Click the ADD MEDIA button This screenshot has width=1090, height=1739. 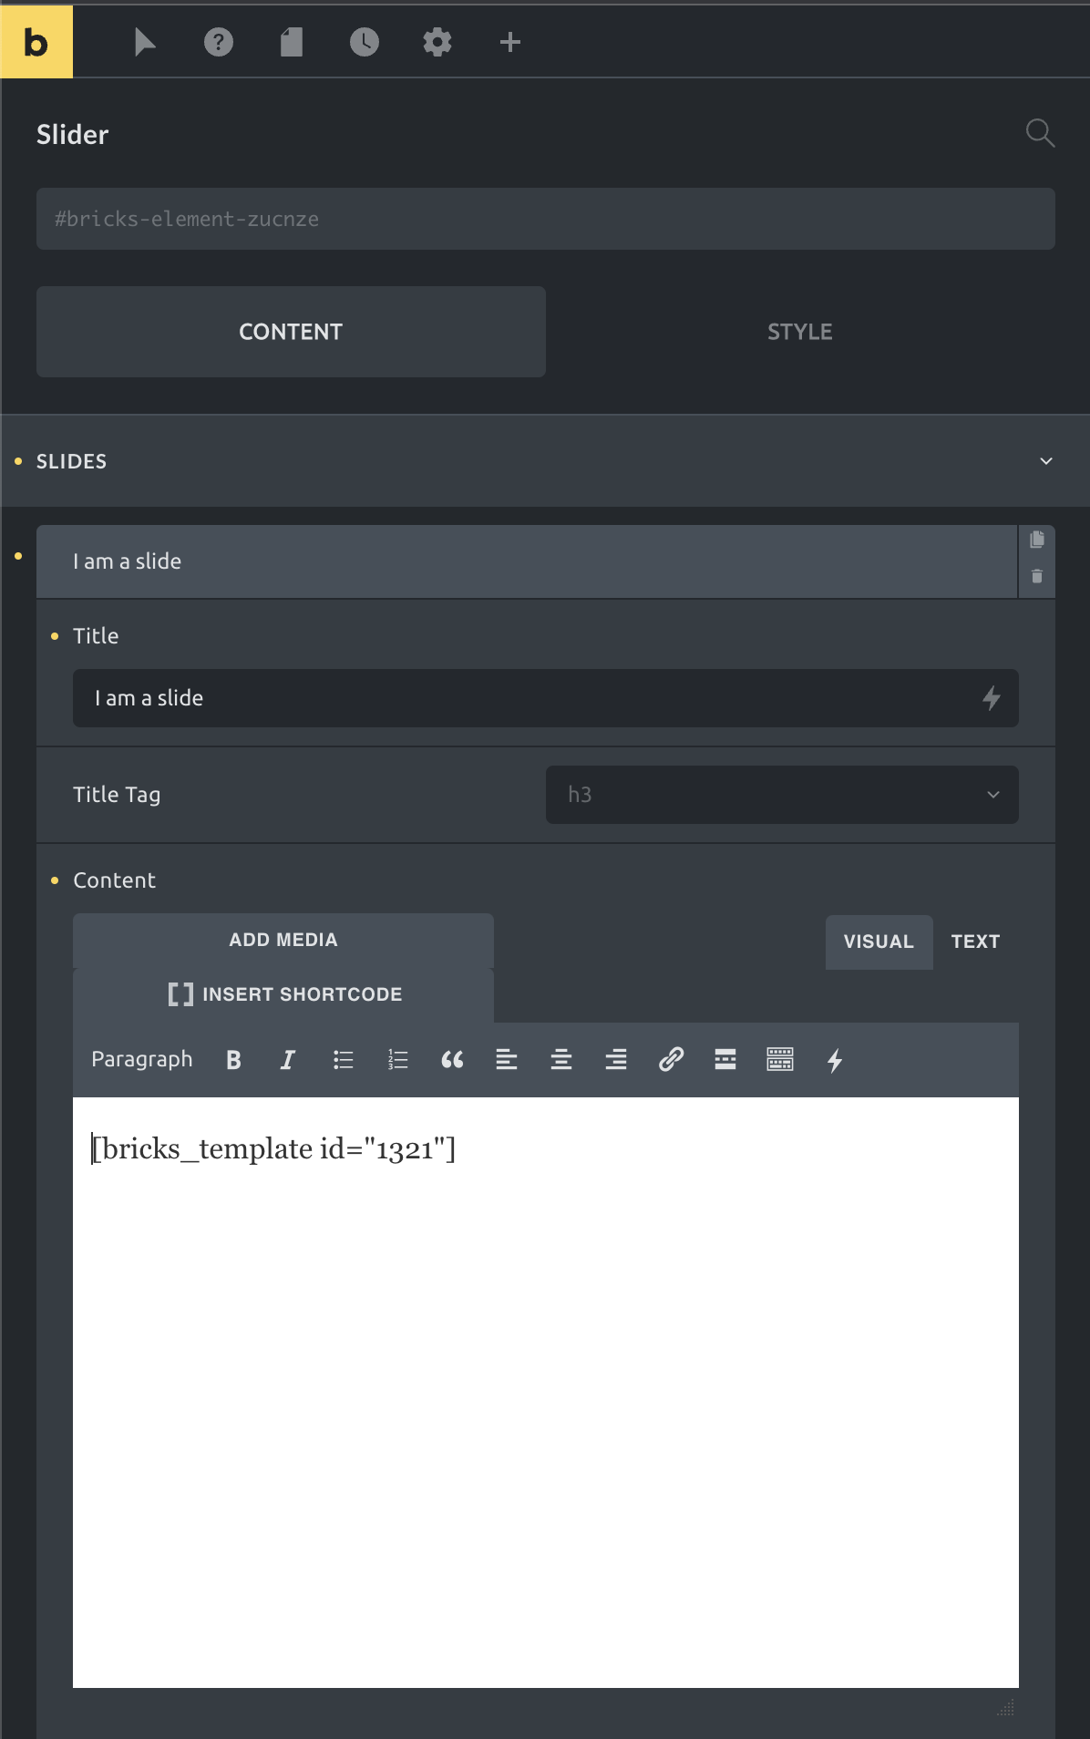(x=283, y=940)
